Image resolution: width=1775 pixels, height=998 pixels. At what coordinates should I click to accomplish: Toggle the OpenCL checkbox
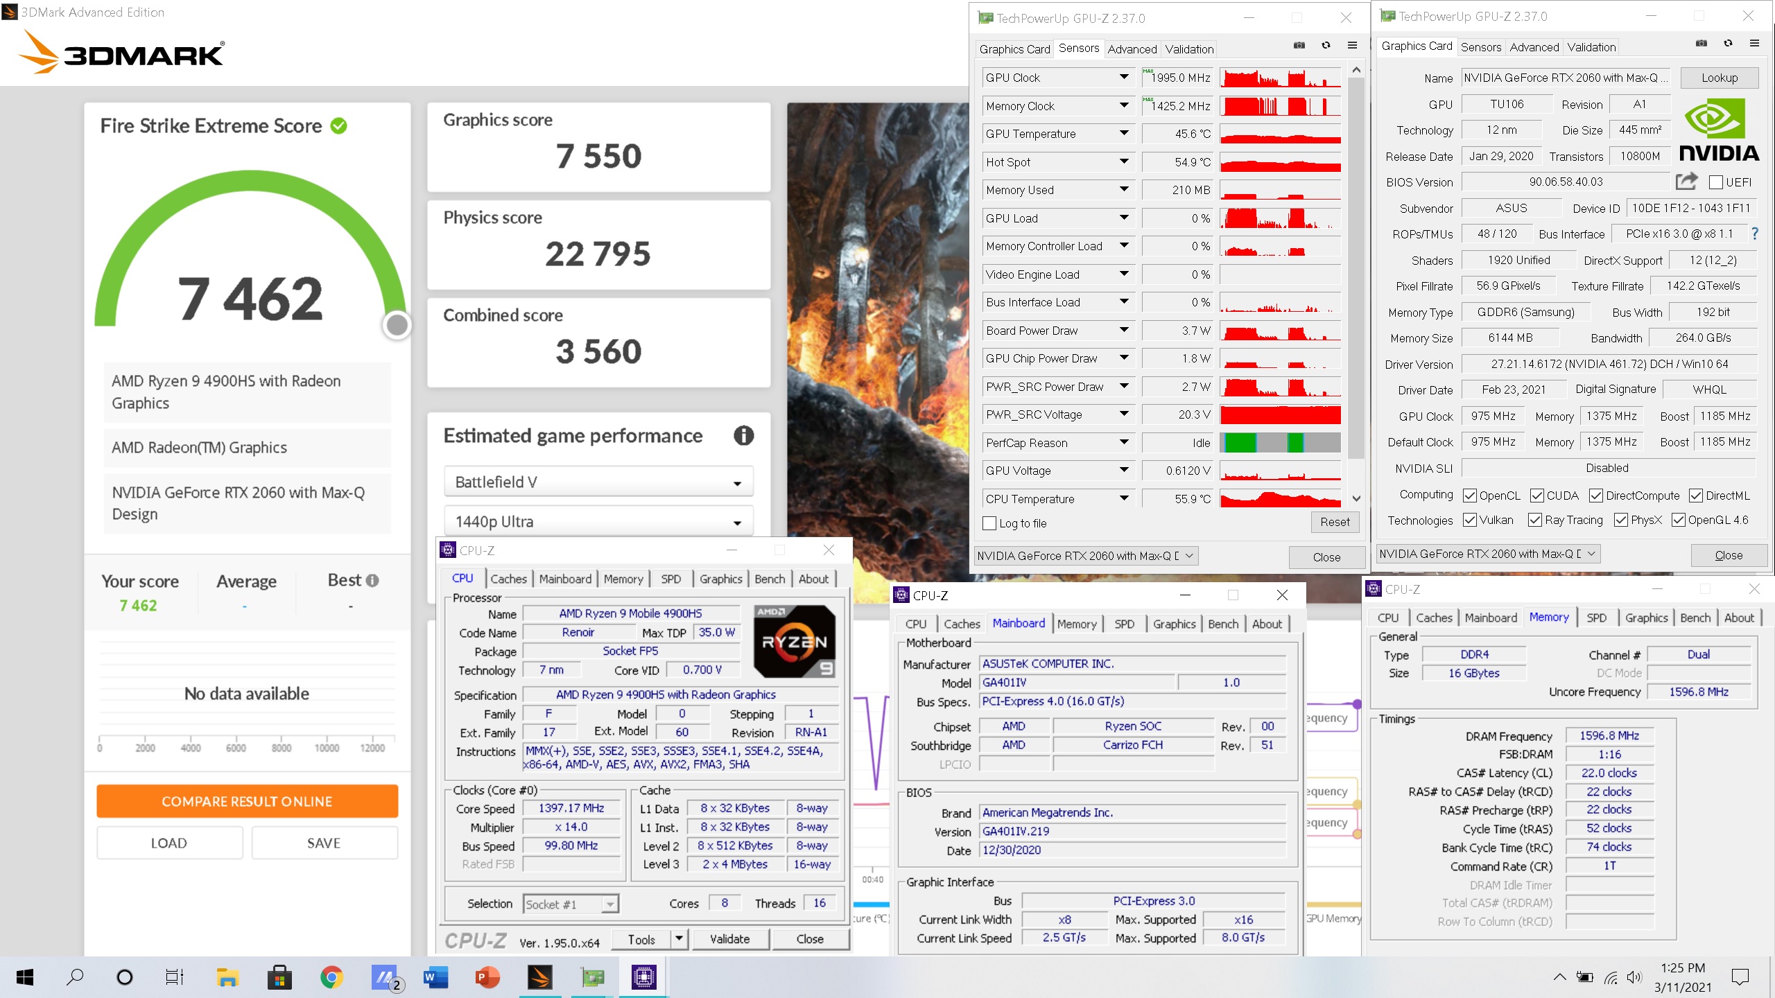pos(1469,496)
